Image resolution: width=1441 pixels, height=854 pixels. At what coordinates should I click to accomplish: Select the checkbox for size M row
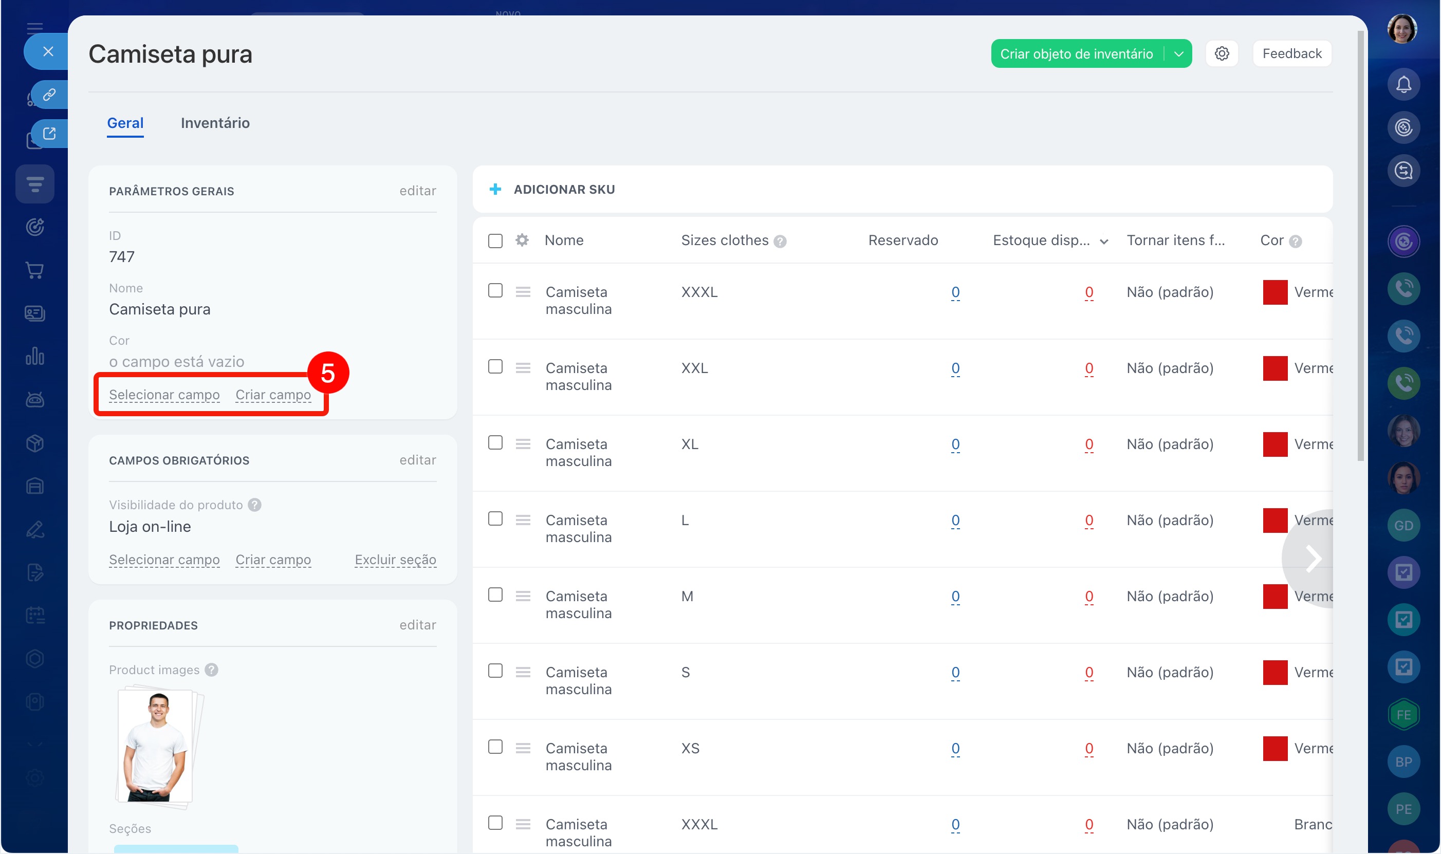click(x=495, y=595)
